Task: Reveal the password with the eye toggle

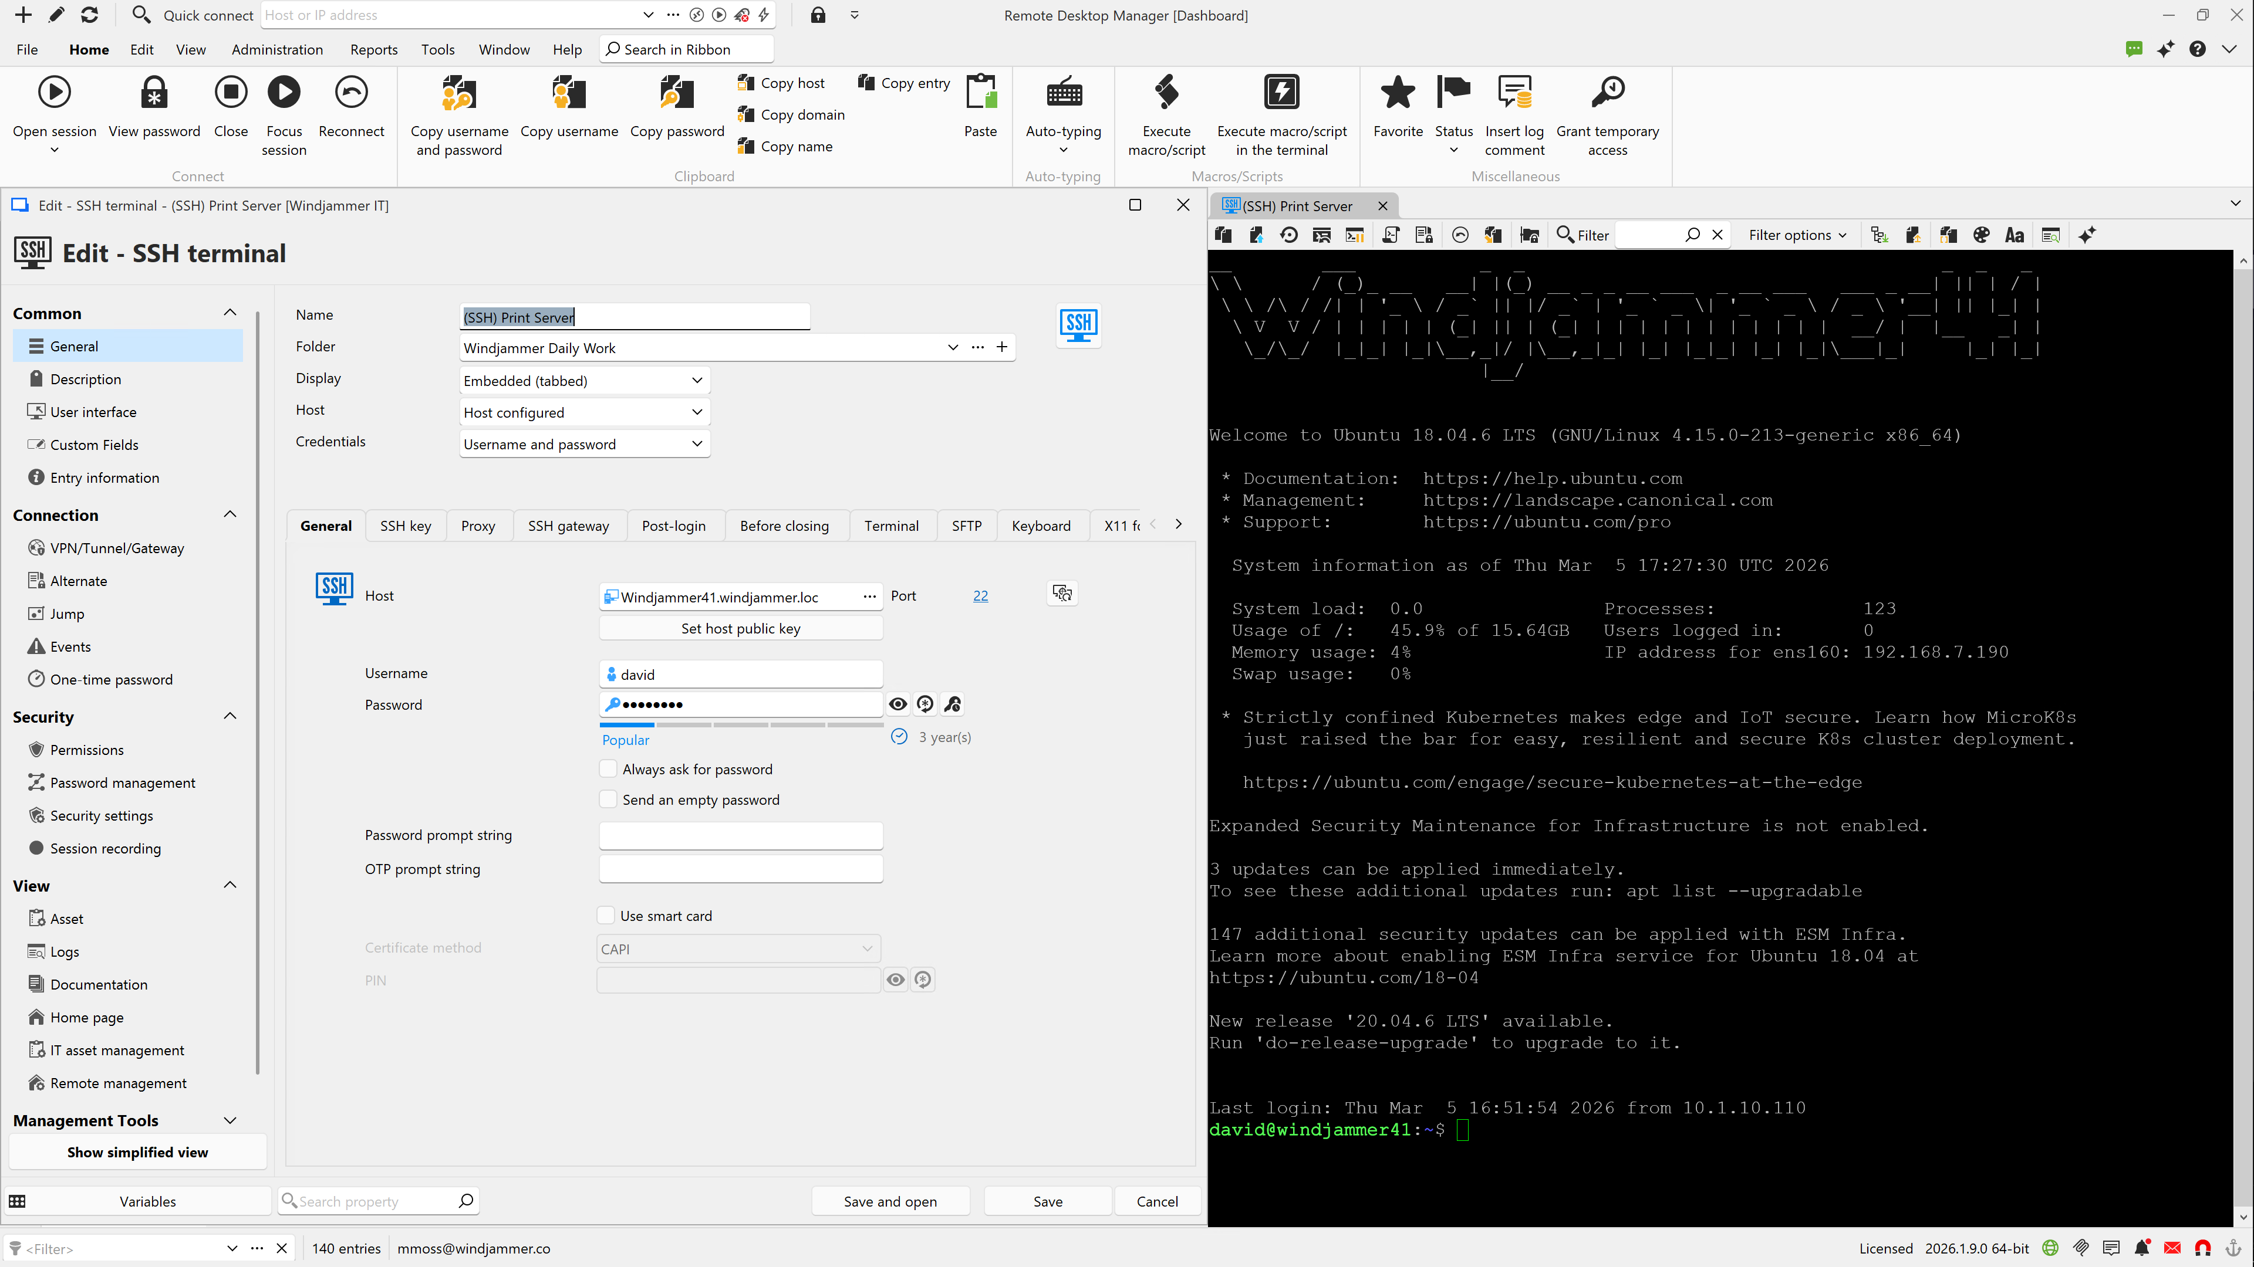Action: point(897,704)
